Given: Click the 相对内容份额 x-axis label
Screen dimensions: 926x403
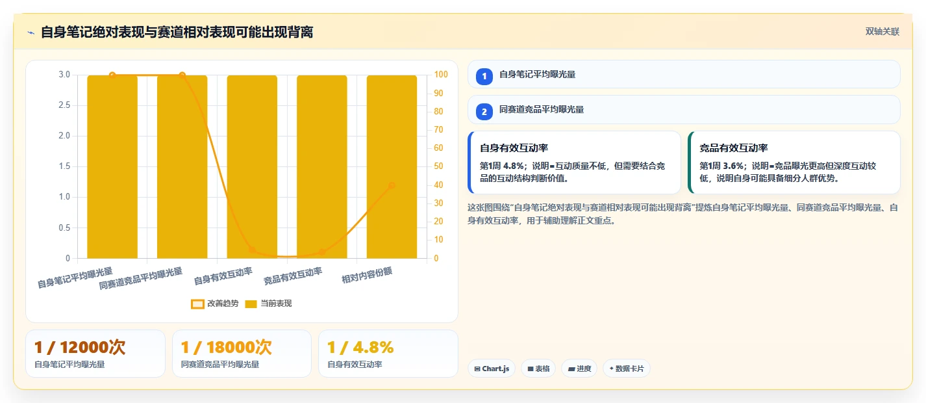Looking at the screenshot, I should point(368,276).
